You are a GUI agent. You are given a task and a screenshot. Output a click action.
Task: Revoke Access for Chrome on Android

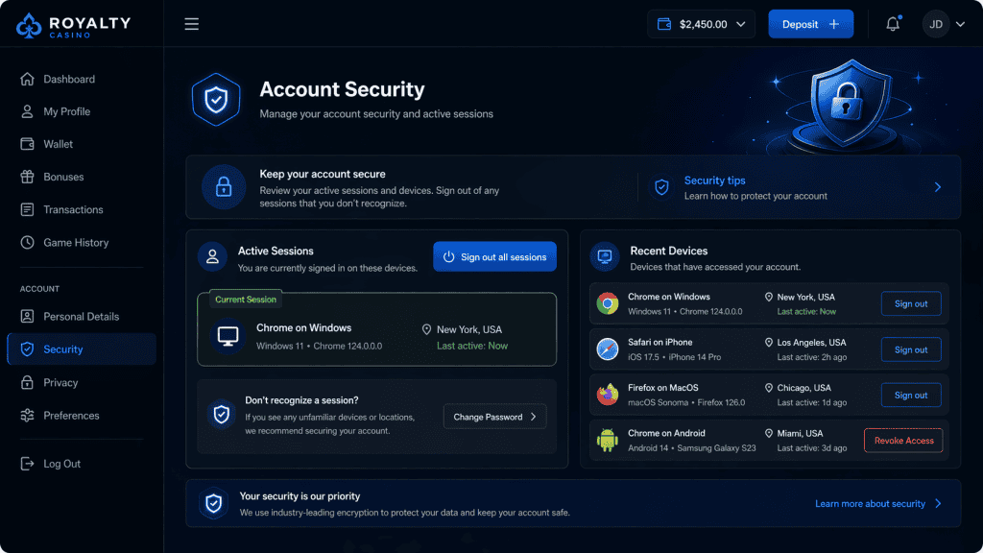(x=903, y=441)
